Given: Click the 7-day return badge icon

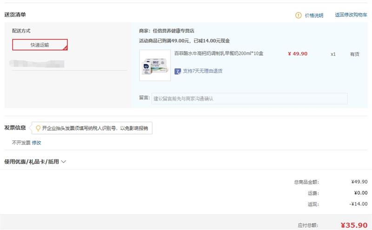Looking at the screenshot, I should click(x=178, y=71).
